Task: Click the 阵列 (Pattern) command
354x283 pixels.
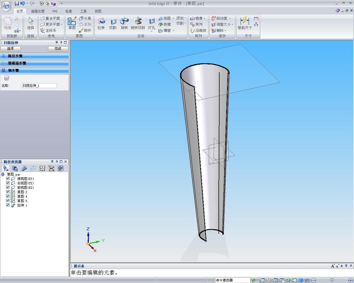Action: click(197, 24)
